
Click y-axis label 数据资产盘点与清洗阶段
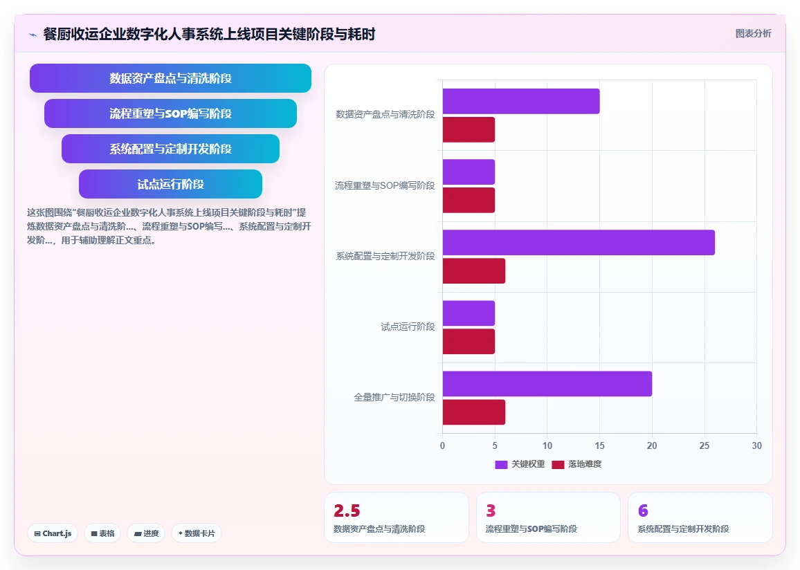(385, 115)
